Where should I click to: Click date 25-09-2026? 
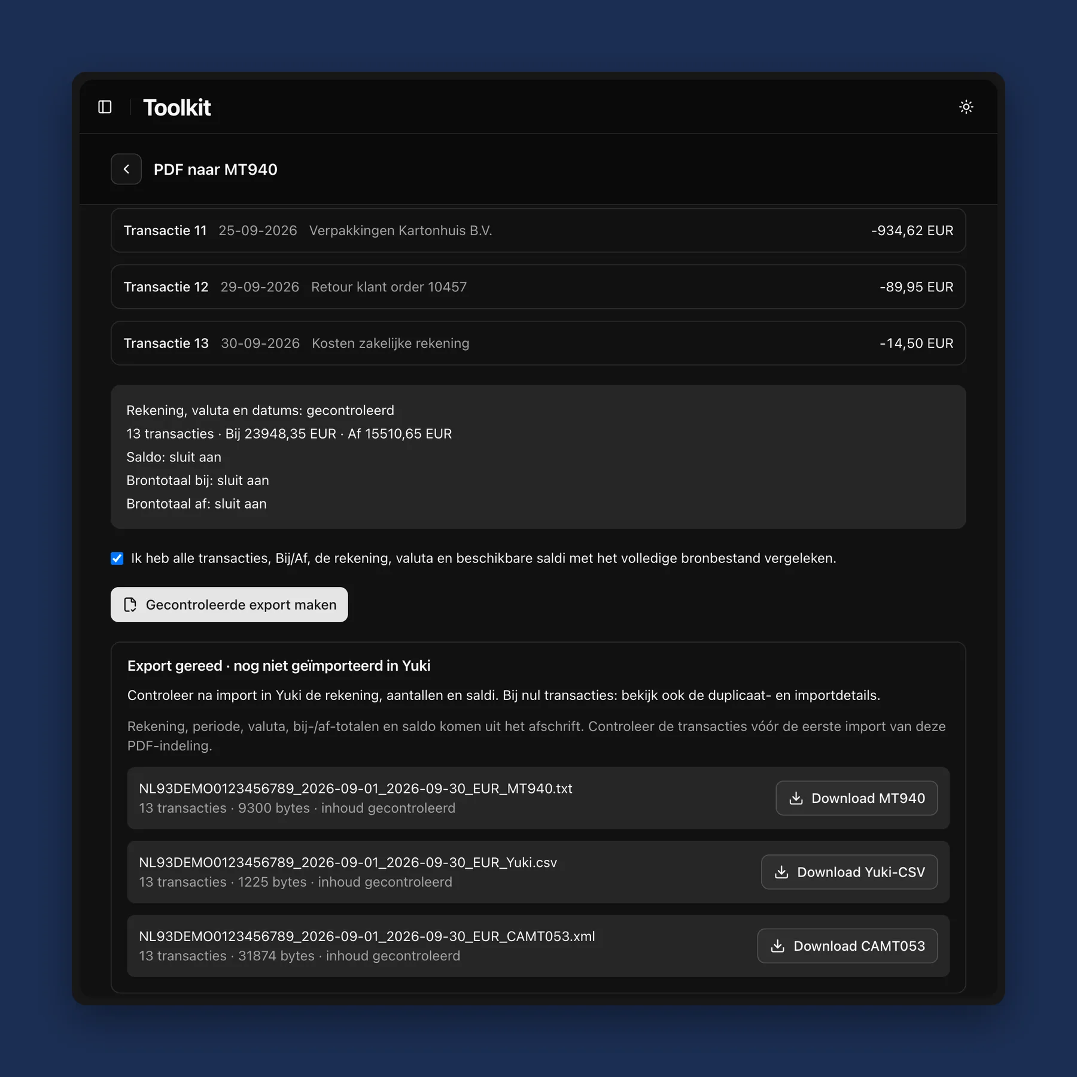click(x=257, y=230)
